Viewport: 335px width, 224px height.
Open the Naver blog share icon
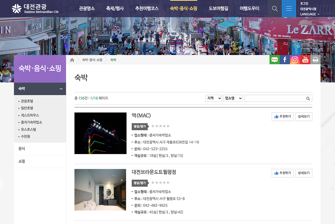pos(274,60)
